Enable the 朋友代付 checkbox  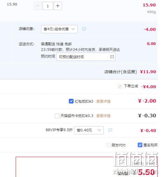coord(108,145)
